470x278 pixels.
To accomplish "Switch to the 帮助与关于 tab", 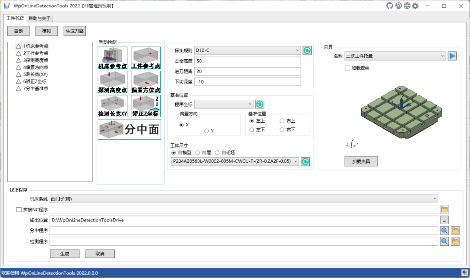I will pos(39,18).
